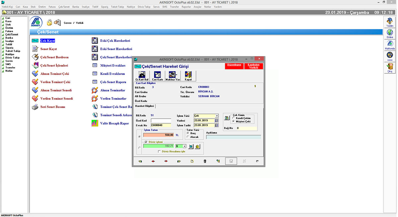398x217 pixels.
Task: Select Borç as Tutar Türü
Action: (188, 133)
